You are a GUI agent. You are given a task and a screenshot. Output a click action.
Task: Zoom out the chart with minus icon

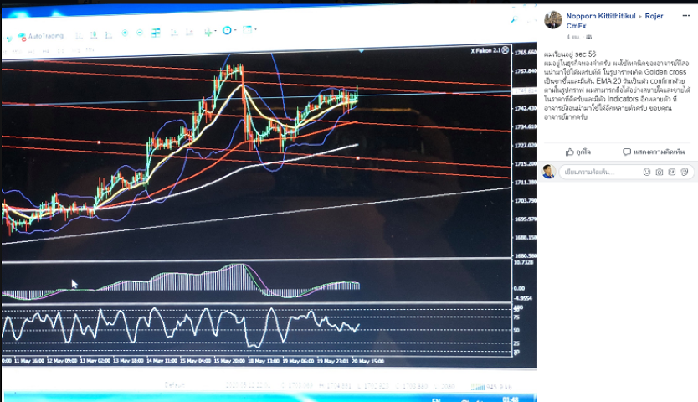(x=140, y=33)
